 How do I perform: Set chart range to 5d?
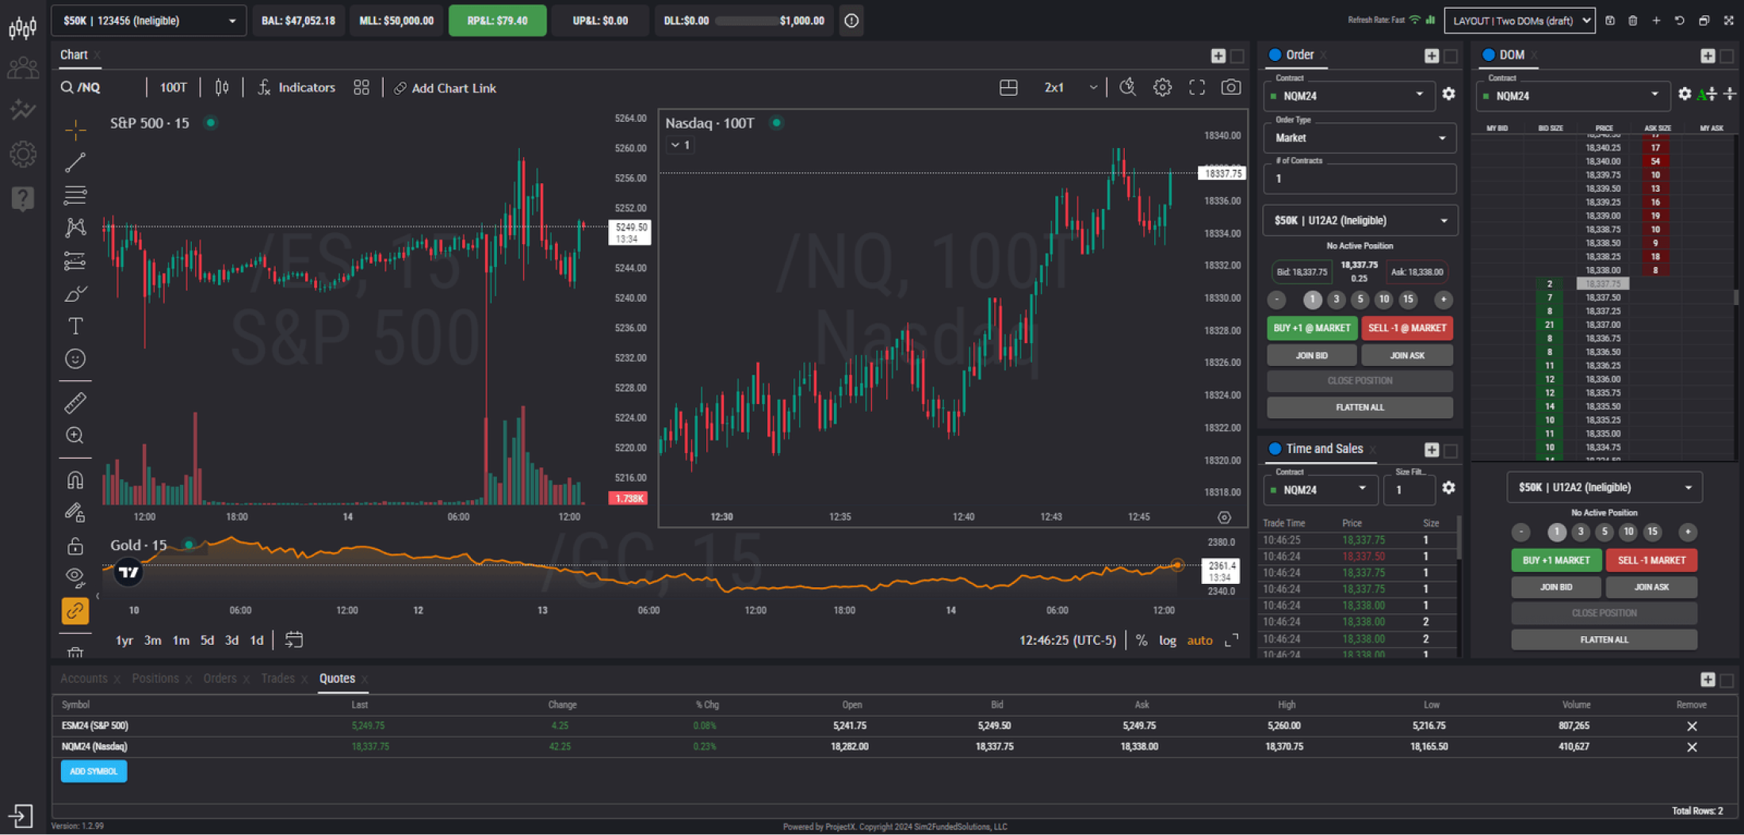tap(207, 641)
